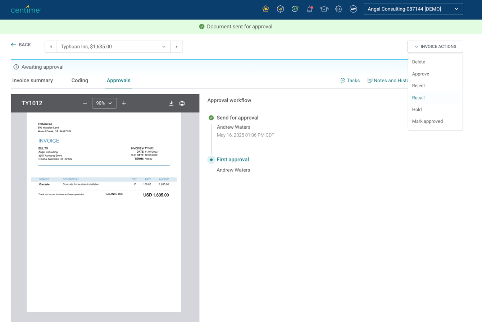482x322 pixels.
Task: Expand the Invoice Actions dropdown
Action: pos(435,46)
